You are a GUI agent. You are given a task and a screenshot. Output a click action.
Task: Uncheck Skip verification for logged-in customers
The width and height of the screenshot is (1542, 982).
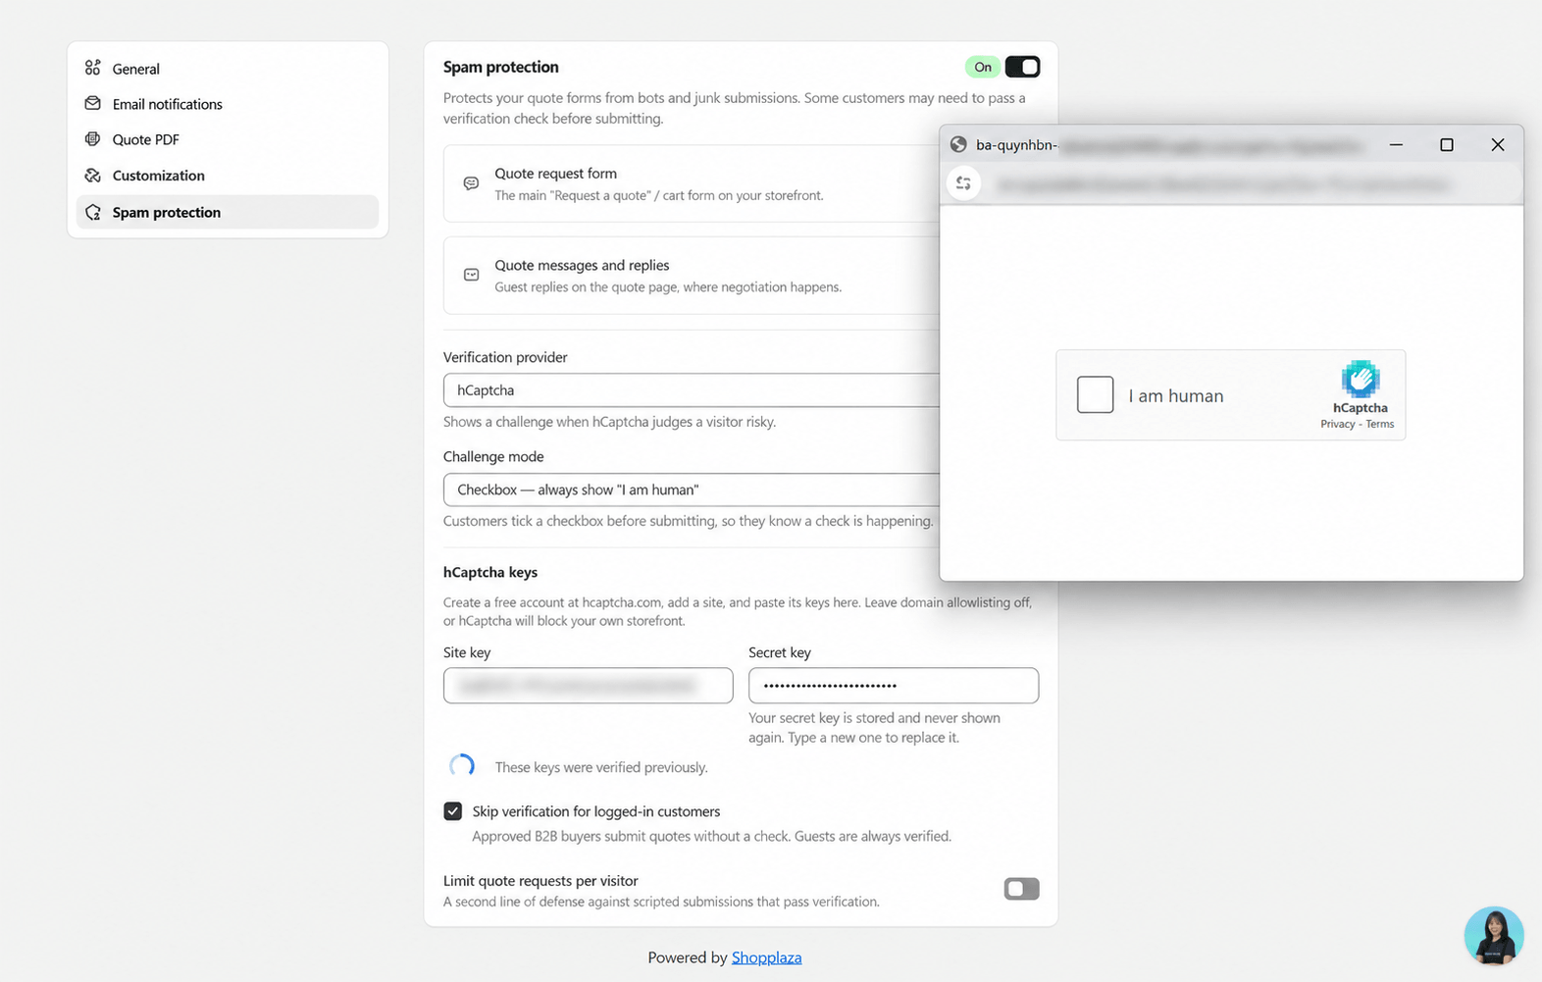click(452, 811)
